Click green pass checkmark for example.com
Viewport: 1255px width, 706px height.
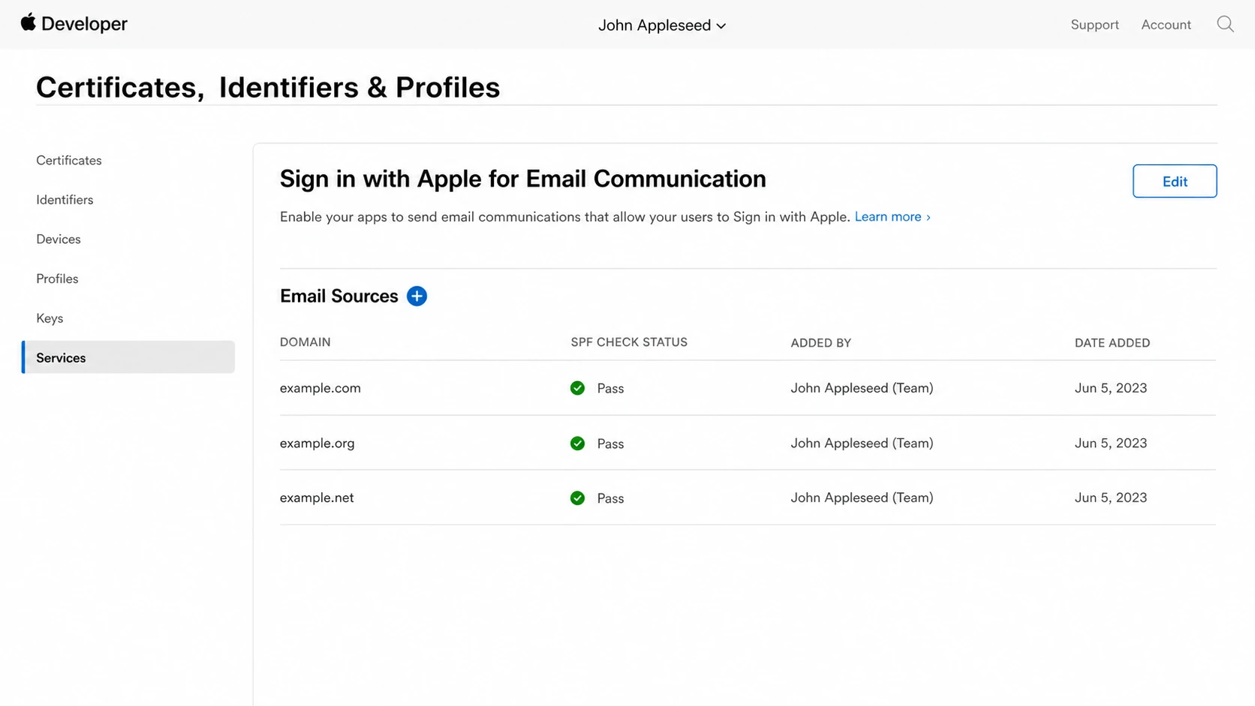pos(577,388)
